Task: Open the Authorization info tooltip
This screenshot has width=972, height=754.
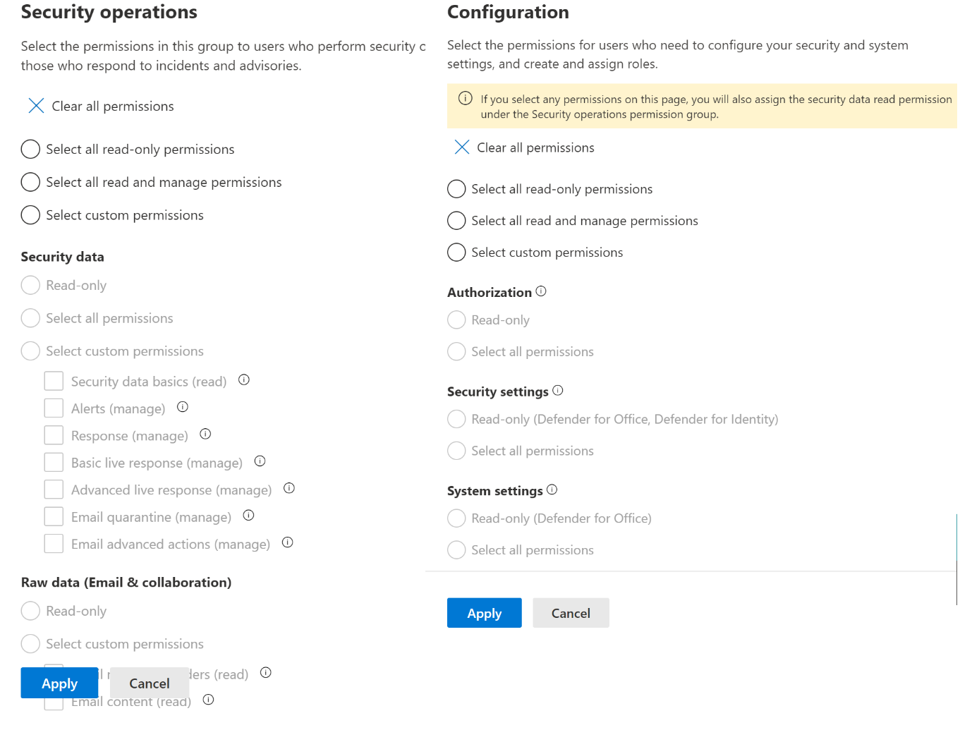Action: click(541, 291)
